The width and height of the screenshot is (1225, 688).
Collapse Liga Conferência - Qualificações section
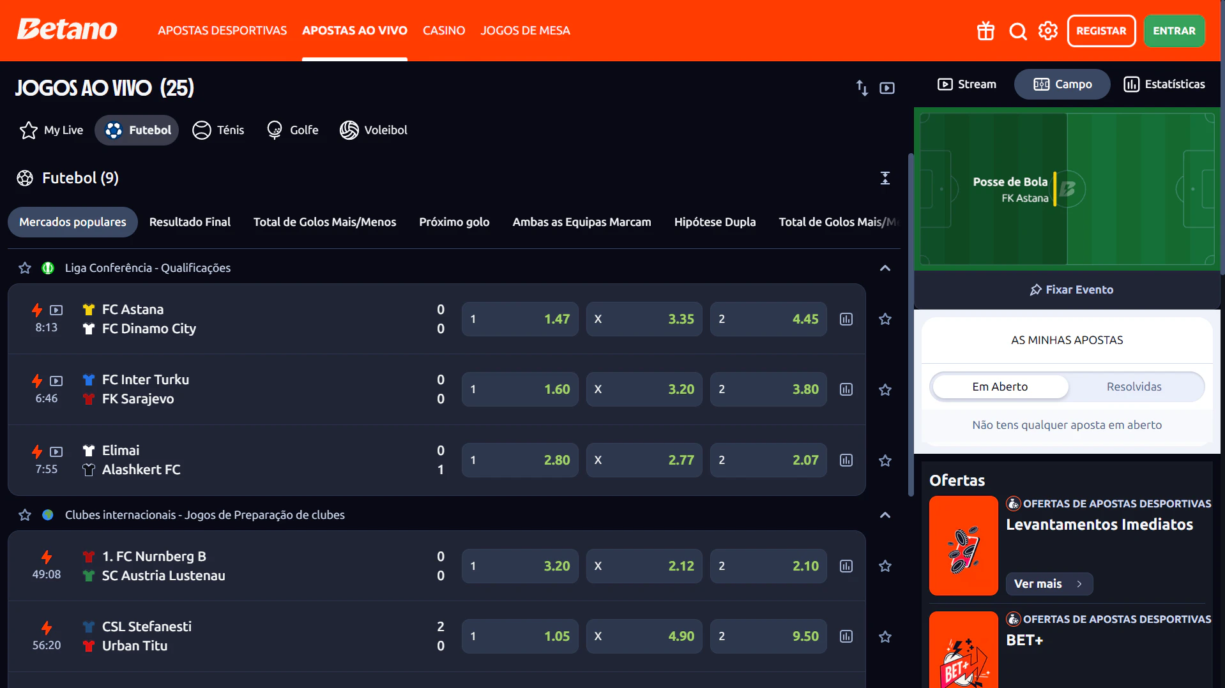coord(885,268)
